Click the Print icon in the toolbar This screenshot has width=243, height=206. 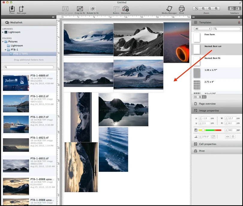coord(181,9)
